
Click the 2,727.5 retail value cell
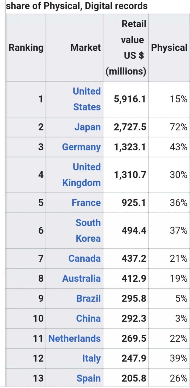(126, 127)
